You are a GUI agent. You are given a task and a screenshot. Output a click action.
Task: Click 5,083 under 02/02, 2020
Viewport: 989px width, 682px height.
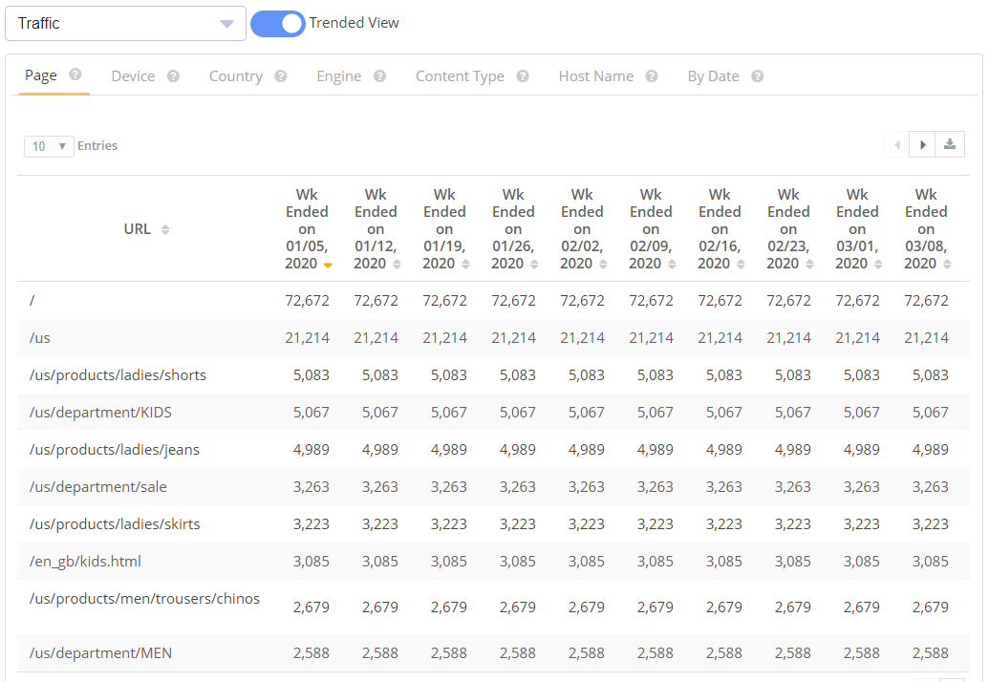pos(587,375)
